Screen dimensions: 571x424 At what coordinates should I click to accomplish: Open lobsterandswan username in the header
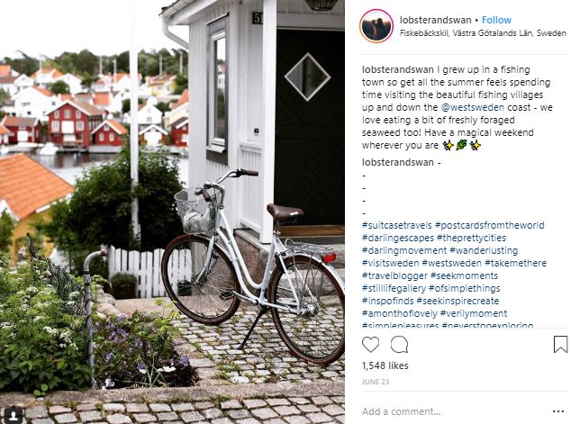coord(435,20)
